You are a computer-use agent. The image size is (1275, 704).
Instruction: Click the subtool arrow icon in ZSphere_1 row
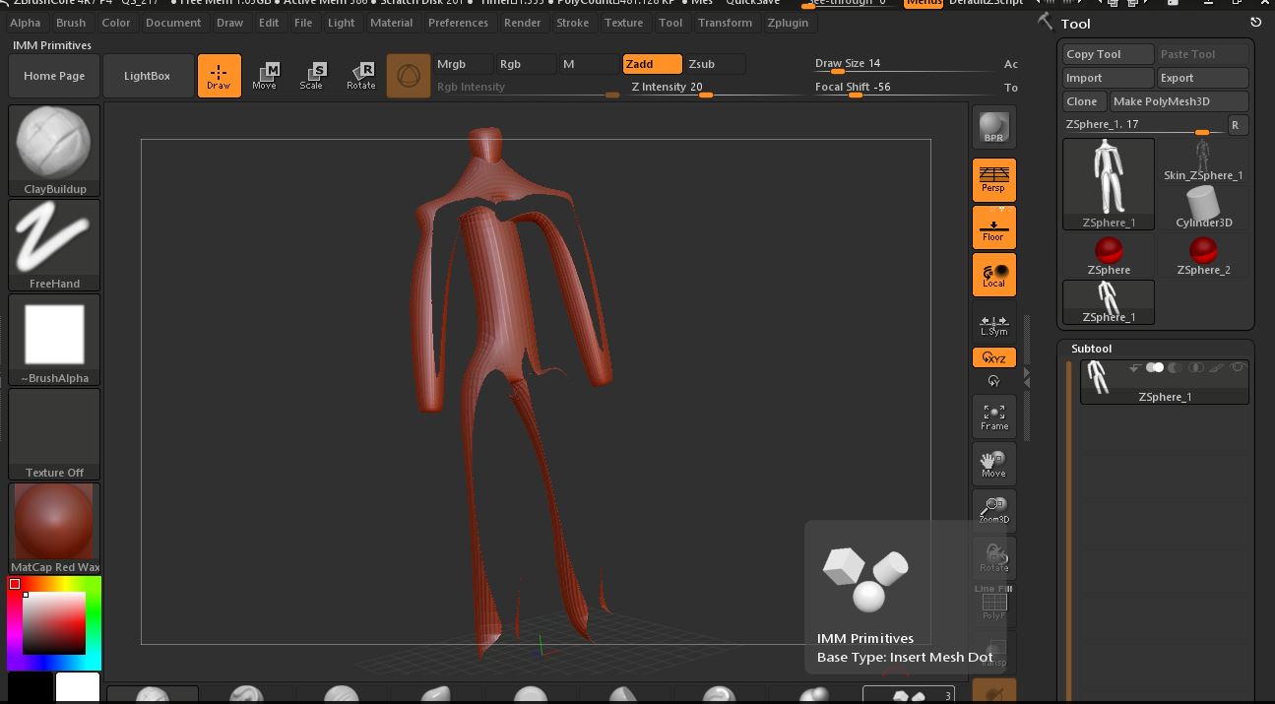[1134, 368]
